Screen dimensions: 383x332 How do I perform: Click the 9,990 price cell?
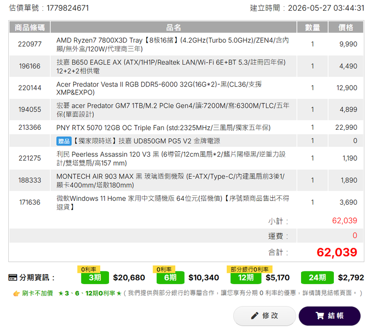(348, 44)
